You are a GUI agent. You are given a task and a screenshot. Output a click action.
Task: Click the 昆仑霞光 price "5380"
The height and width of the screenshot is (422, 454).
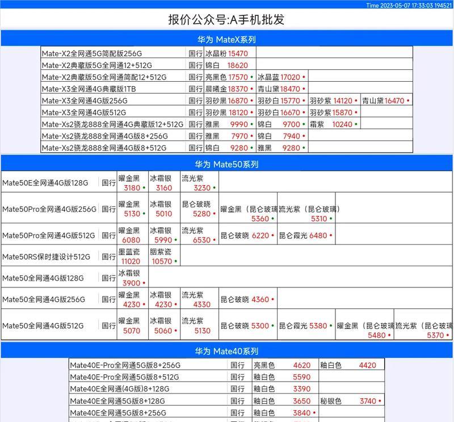(x=318, y=326)
